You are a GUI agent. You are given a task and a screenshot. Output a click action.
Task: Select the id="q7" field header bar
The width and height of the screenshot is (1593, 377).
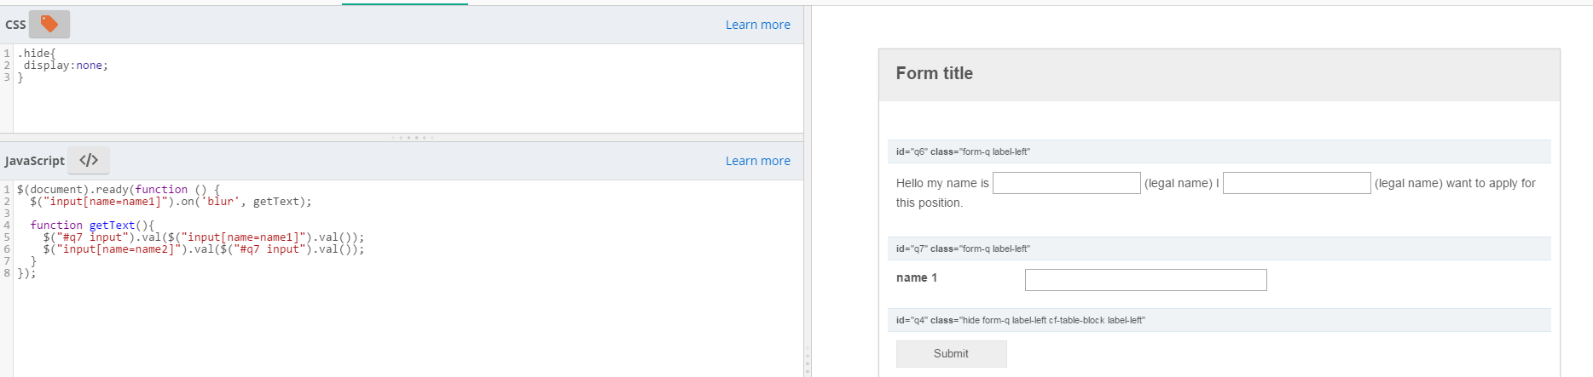pyautogui.click(x=1219, y=248)
